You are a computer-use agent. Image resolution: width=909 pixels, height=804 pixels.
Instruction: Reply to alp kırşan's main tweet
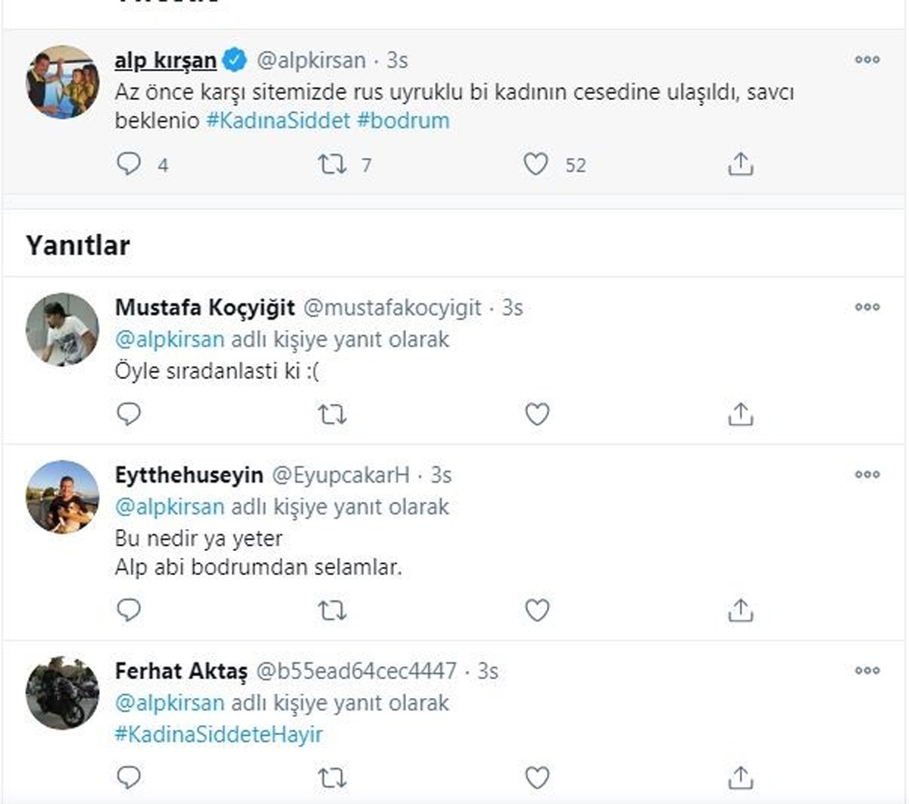pyautogui.click(x=130, y=164)
